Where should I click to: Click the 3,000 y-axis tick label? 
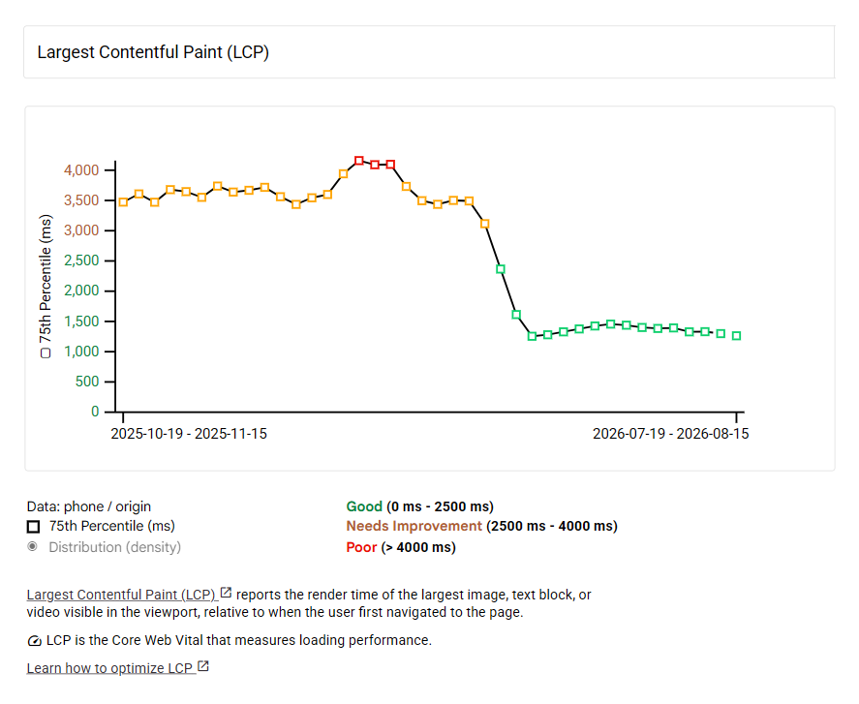pyautogui.click(x=81, y=230)
